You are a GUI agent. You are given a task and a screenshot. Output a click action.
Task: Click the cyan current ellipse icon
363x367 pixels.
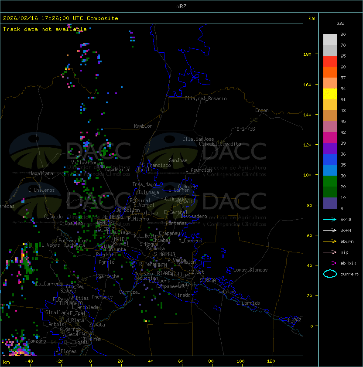coord(330,274)
